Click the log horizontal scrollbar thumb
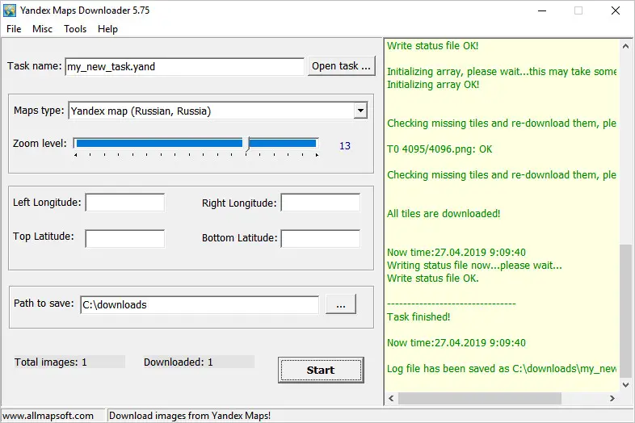 [480, 399]
